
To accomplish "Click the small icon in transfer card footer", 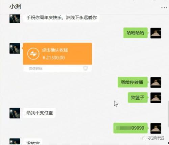I will (x=86, y=68).
